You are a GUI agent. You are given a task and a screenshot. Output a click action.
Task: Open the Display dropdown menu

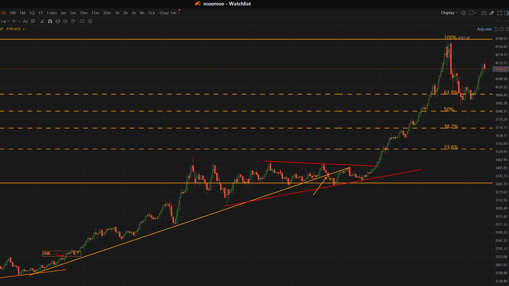pyautogui.click(x=450, y=13)
